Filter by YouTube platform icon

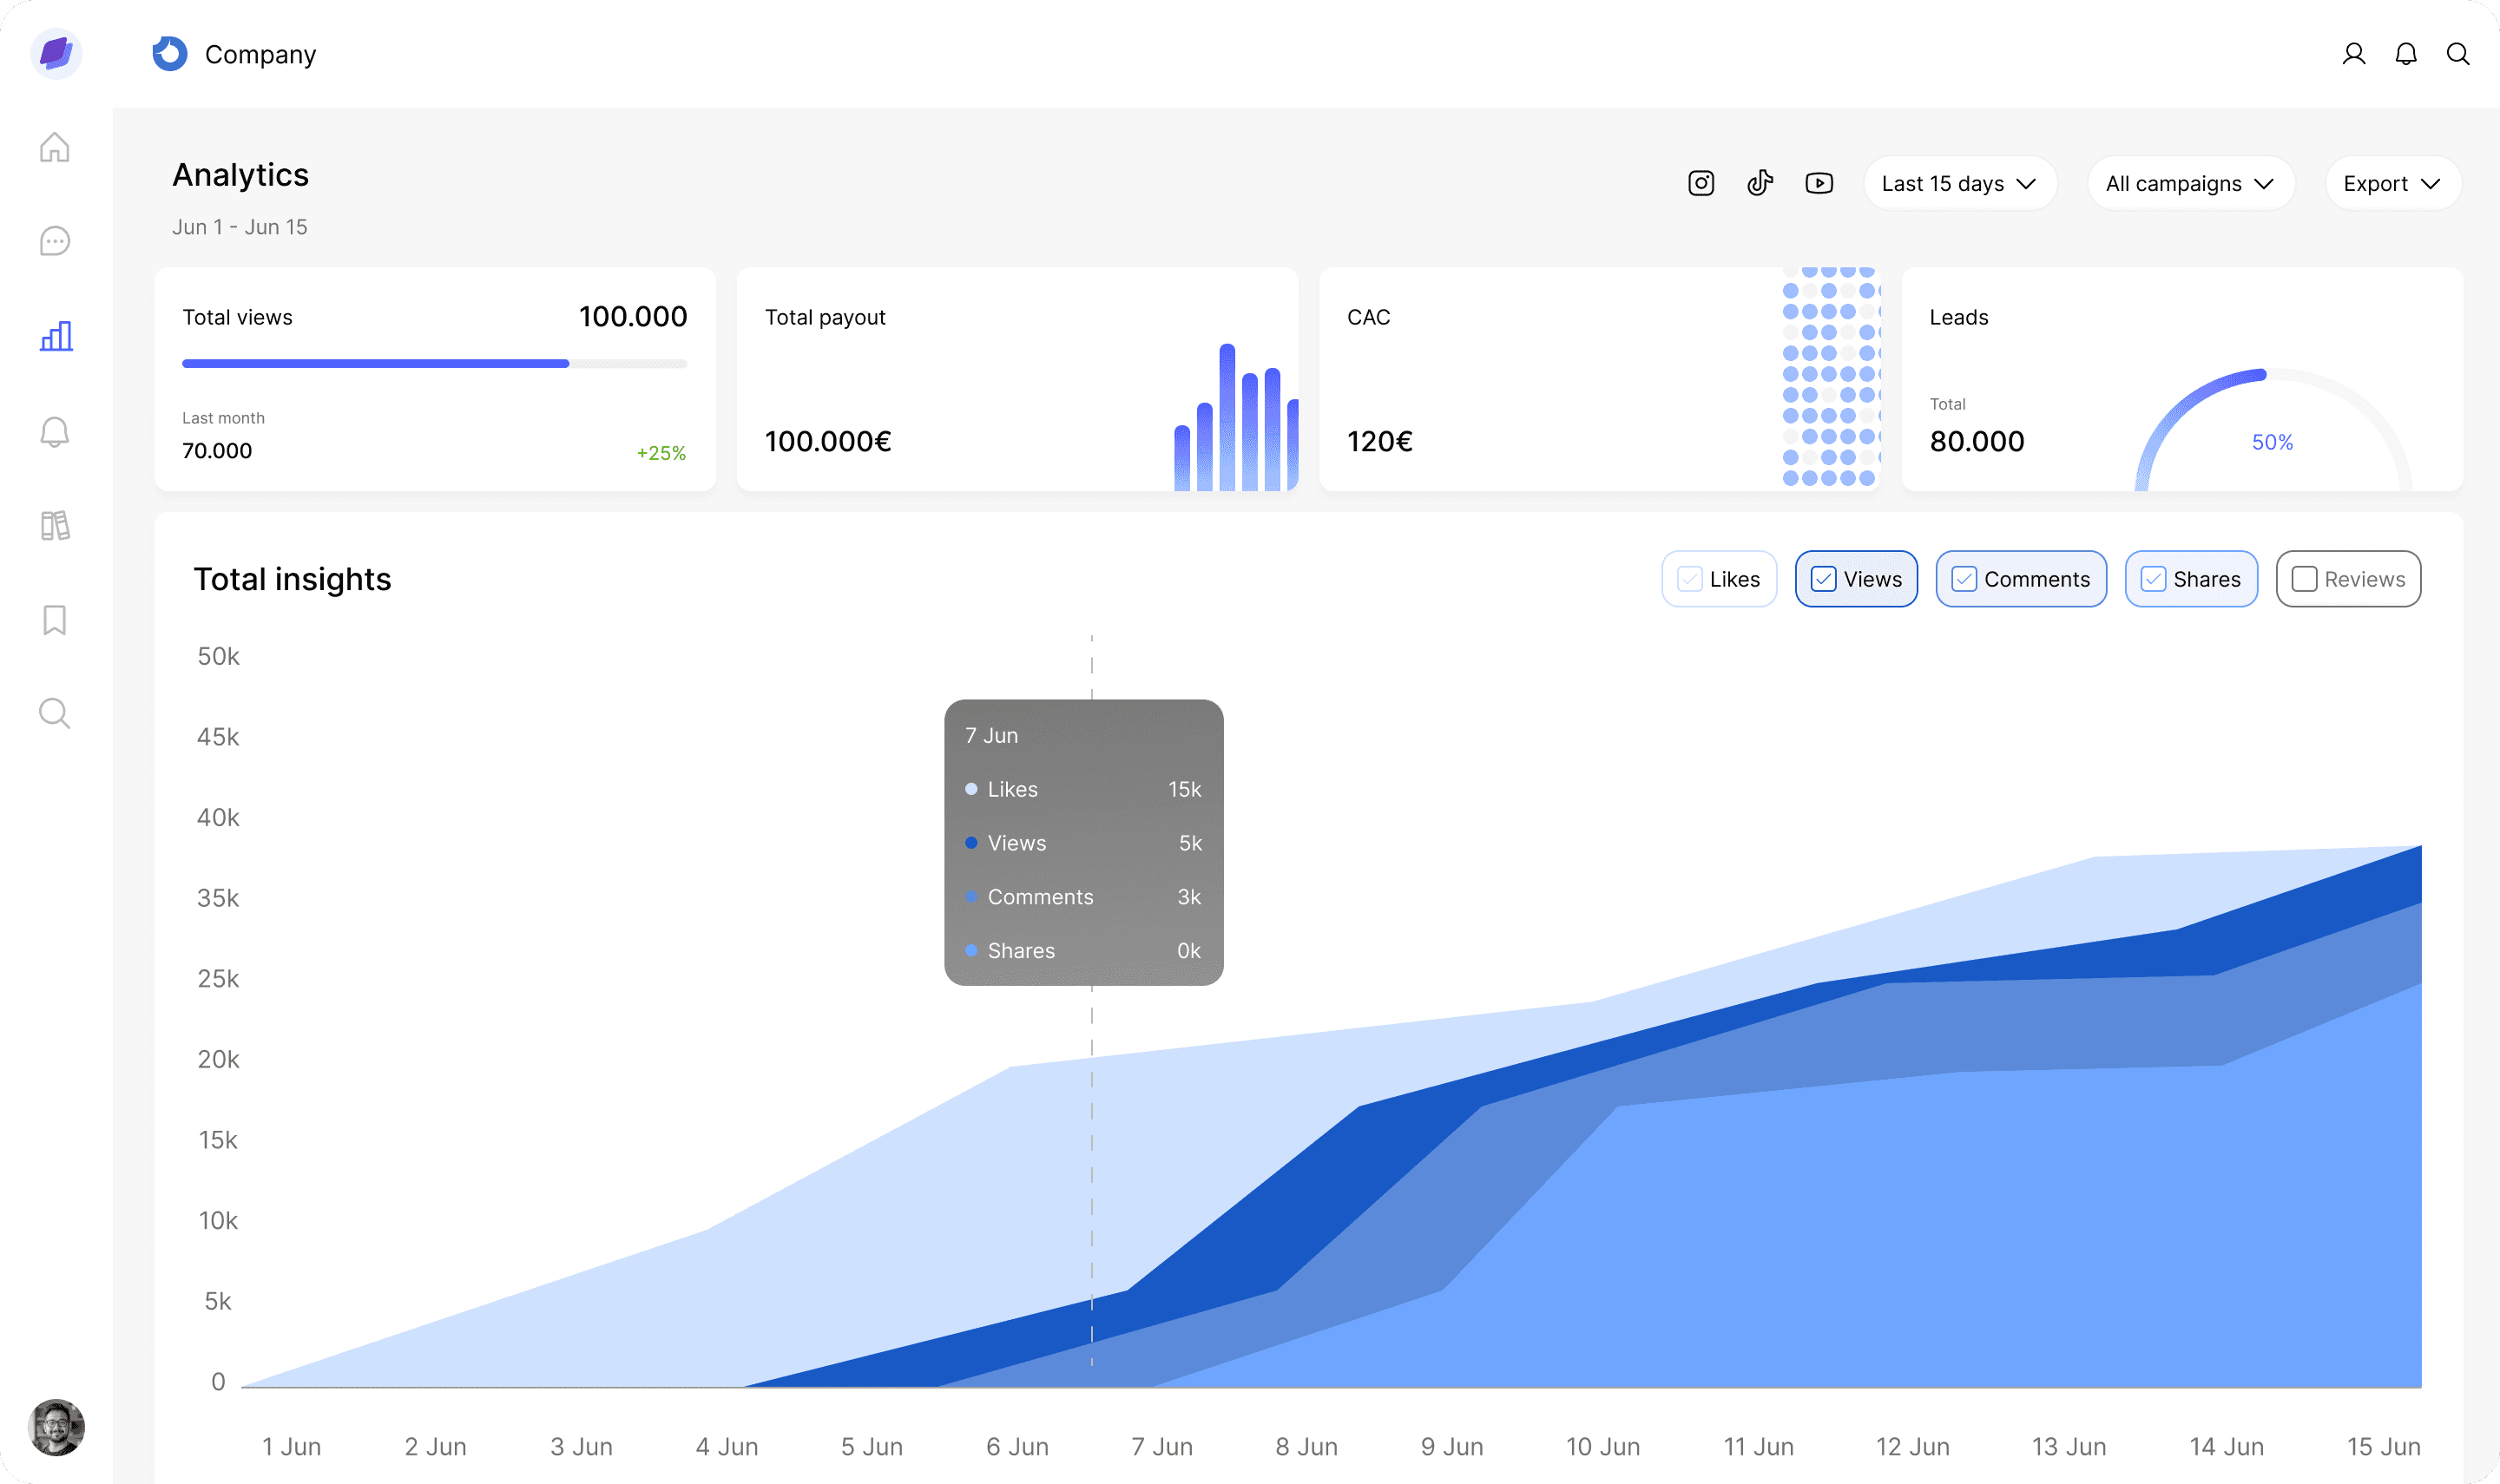(1819, 183)
